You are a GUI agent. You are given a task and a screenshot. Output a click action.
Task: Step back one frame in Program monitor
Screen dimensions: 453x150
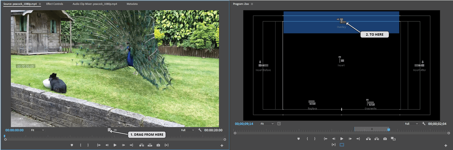[334, 139]
